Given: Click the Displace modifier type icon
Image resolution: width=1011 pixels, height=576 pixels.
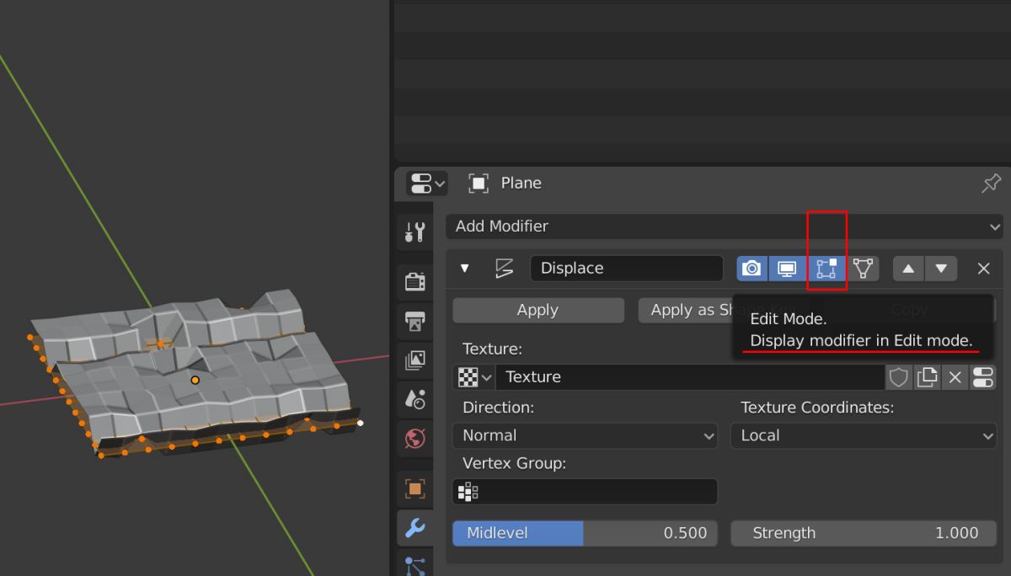Looking at the screenshot, I should [504, 269].
